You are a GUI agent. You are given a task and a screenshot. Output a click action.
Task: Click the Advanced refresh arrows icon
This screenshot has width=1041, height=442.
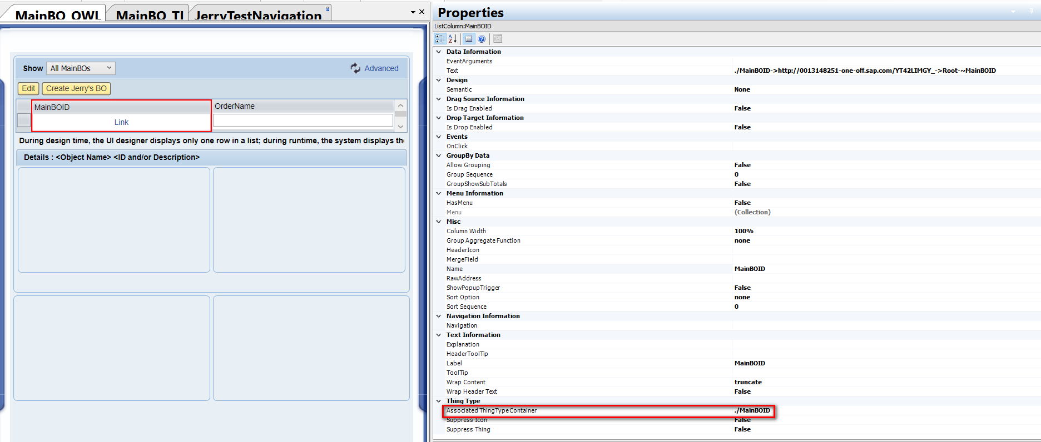click(x=355, y=68)
